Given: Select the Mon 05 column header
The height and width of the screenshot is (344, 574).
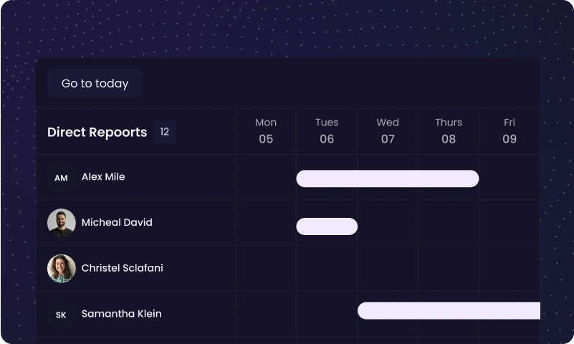Looking at the screenshot, I should 266,131.
